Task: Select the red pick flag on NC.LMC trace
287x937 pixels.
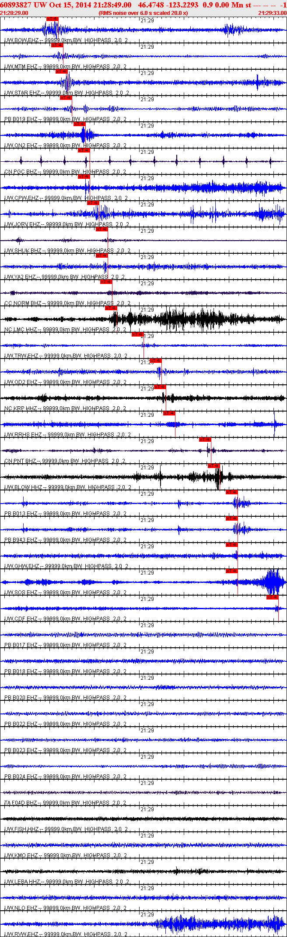Action: click(x=111, y=308)
